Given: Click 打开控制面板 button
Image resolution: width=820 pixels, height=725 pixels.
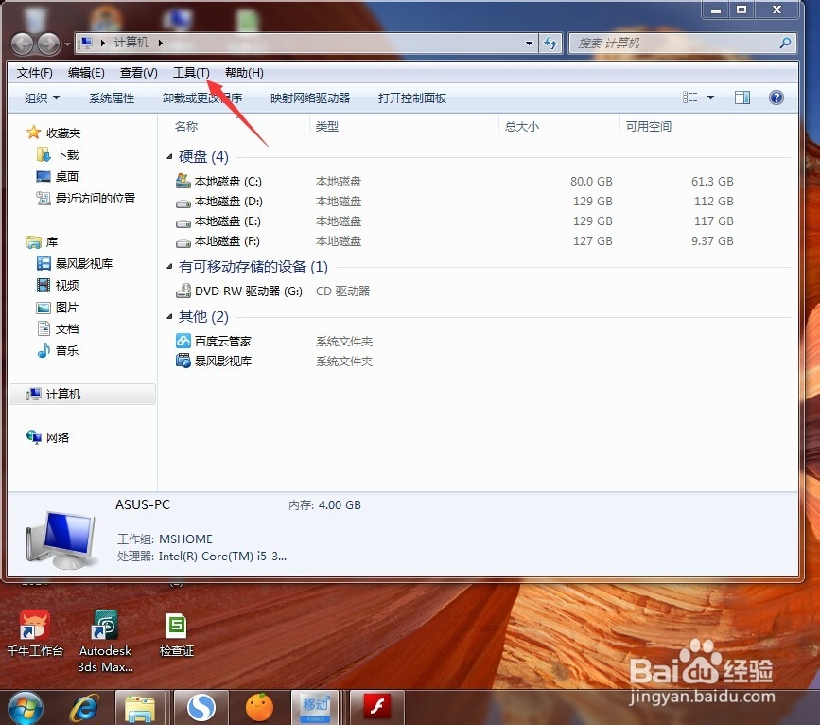Looking at the screenshot, I should point(412,97).
